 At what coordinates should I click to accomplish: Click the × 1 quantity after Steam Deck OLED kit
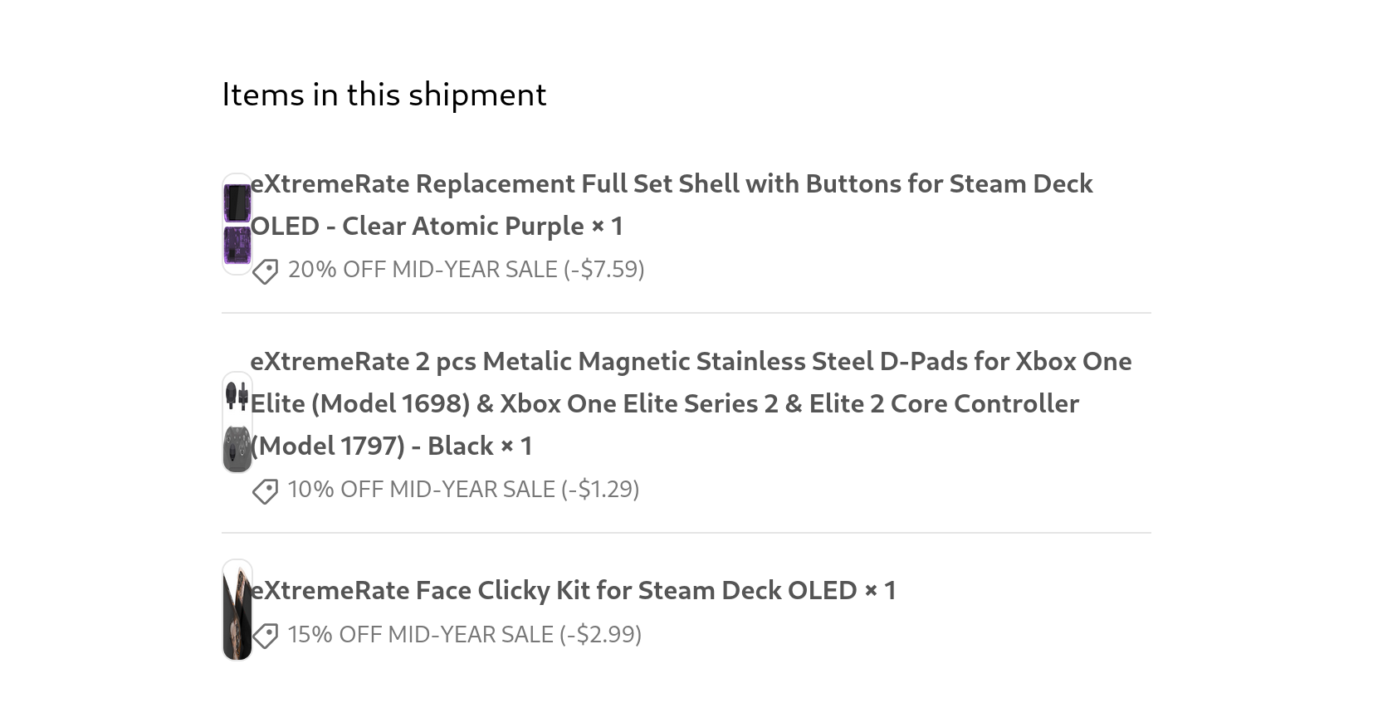click(x=880, y=590)
